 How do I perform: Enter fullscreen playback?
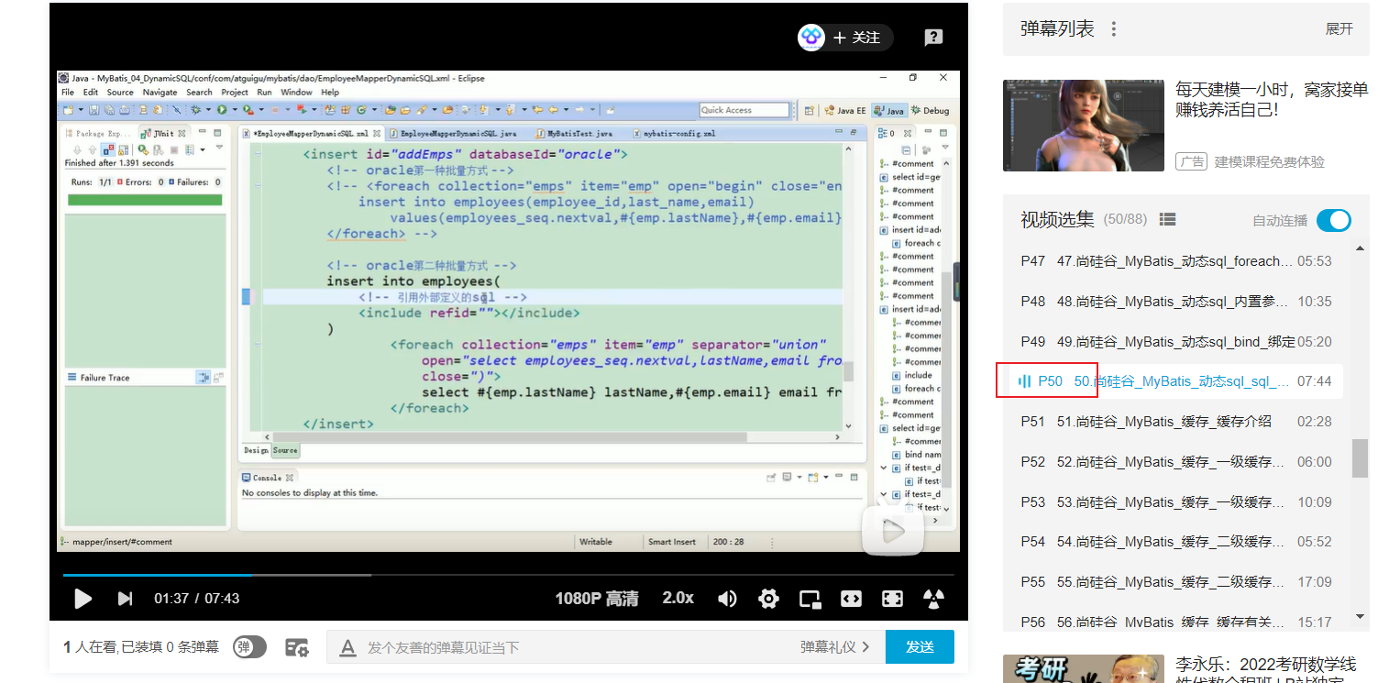[x=892, y=599]
